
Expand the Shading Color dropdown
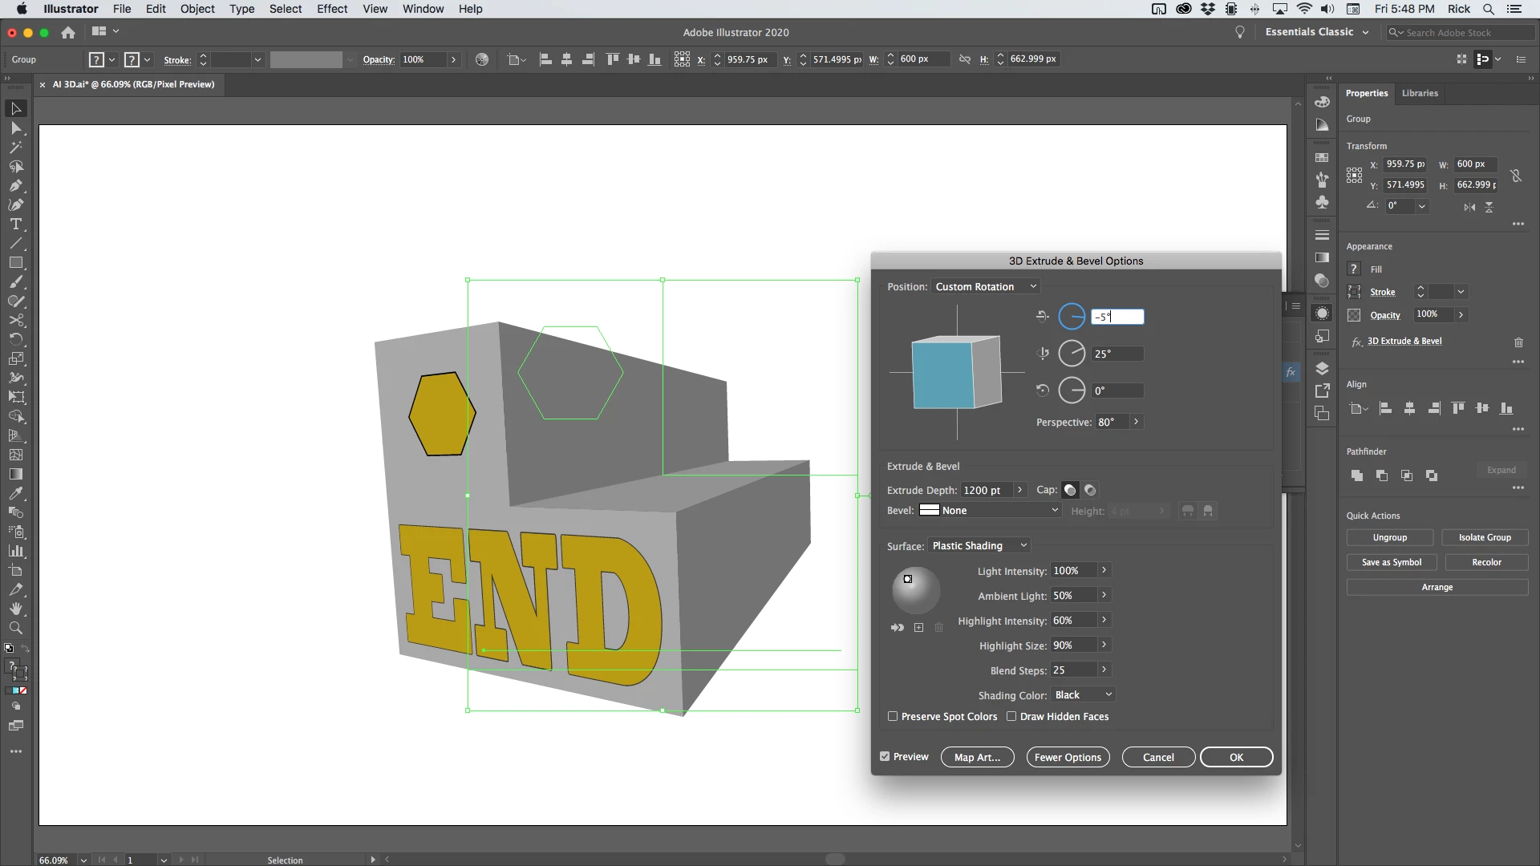click(x=1083, y=694)
